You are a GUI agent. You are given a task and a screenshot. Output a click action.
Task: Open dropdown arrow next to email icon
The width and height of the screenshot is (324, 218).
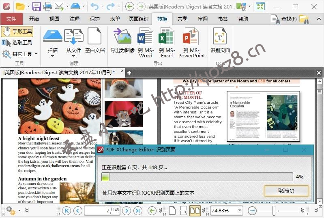67,6
